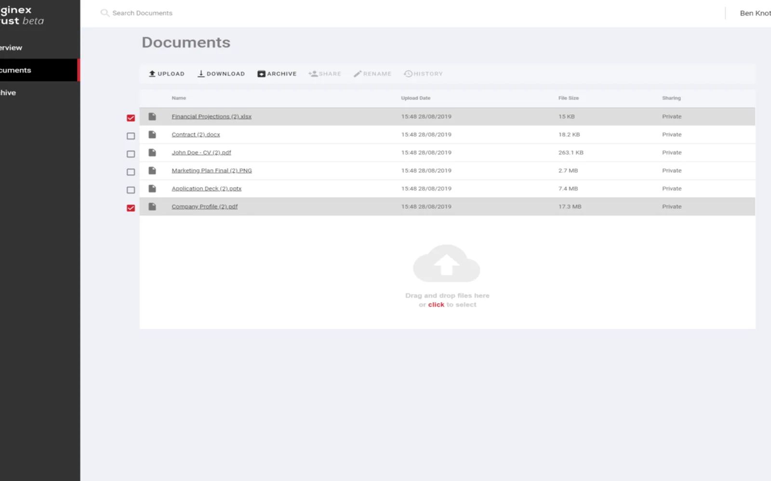
Task: Check the Contract (2).docx checkbox
Action: coord(131,136)
